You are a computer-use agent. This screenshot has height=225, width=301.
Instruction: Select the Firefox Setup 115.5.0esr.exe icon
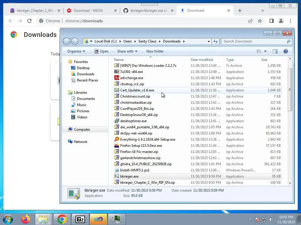[x=116, y=146]
